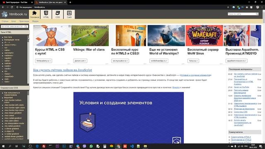This screenshot has width=265, height=149.
Task: Open Windows search from the taskbar
Action: pos(10,146)
